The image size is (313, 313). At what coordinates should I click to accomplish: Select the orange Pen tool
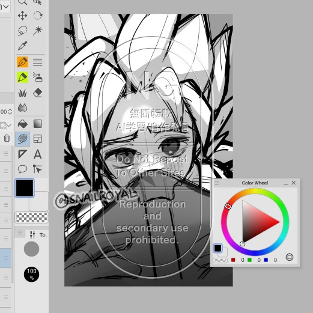22,62
